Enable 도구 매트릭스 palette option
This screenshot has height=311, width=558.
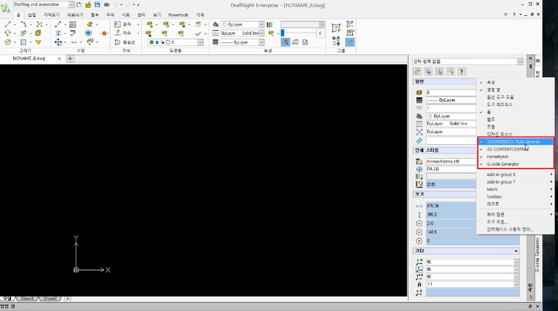(516, 105)
